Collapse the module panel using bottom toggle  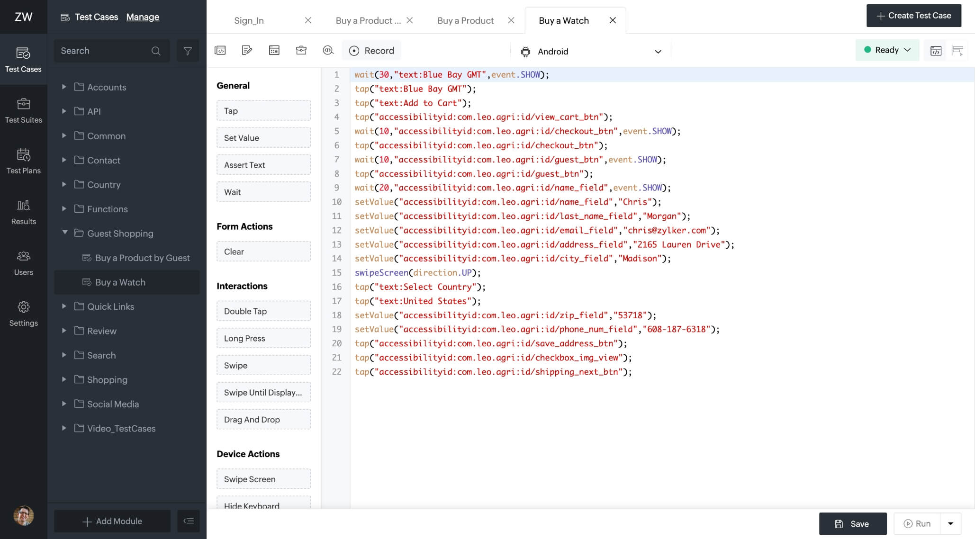click(x=189, y=521)
